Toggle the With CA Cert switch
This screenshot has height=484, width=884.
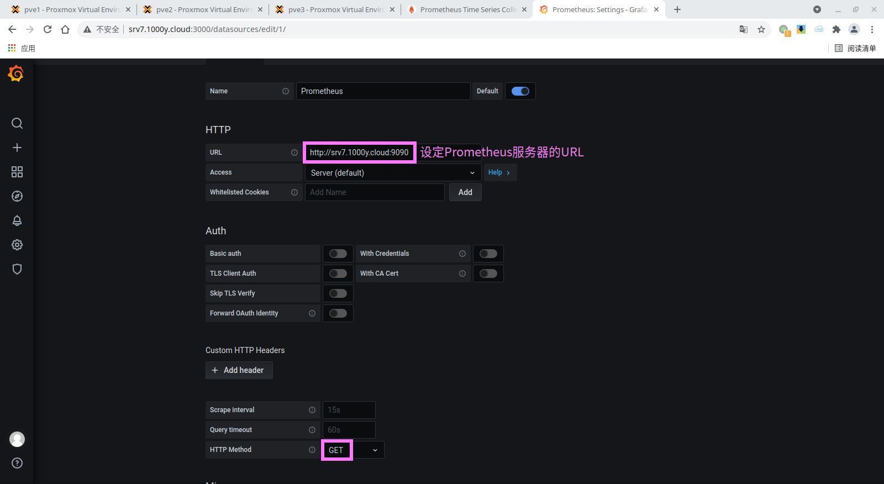tap(488, 273)
